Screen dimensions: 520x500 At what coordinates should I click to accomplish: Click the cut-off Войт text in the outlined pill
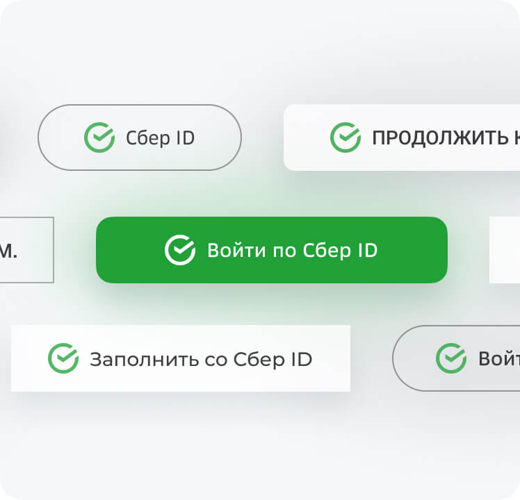coord(498,359)
